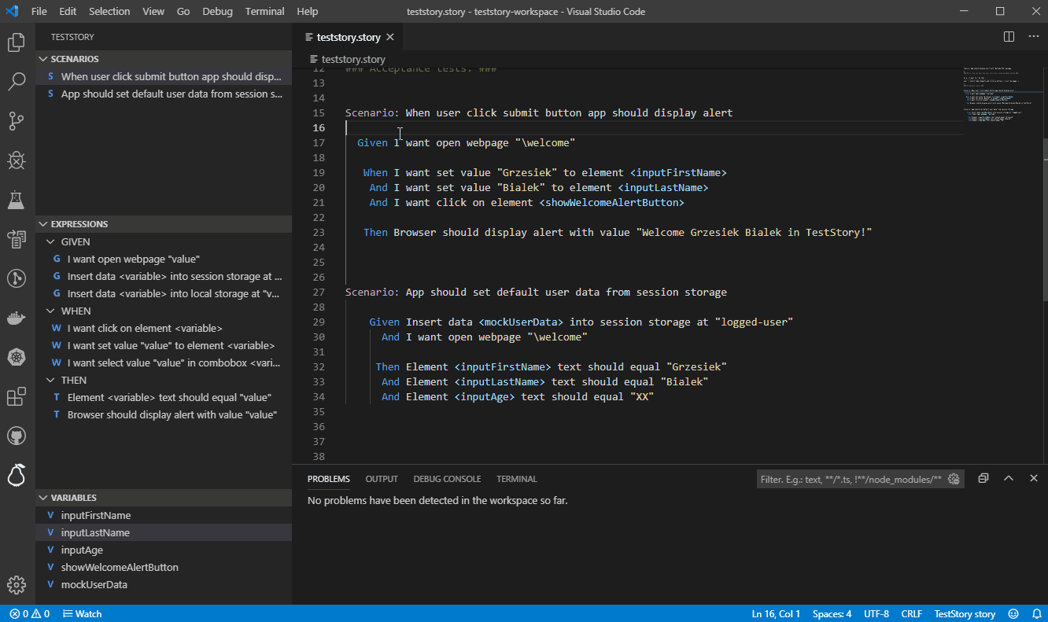Select expression 'Browser should display alert with value'
1048x622 pixels.
coord(164,415)
